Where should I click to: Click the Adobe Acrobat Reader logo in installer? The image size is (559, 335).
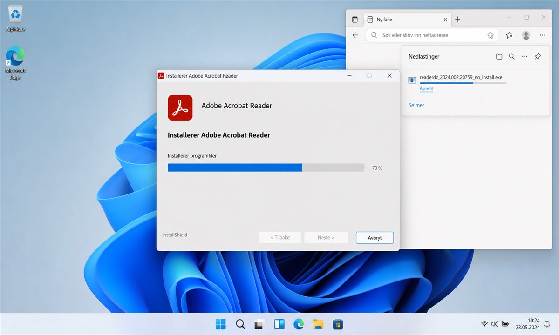180,107
